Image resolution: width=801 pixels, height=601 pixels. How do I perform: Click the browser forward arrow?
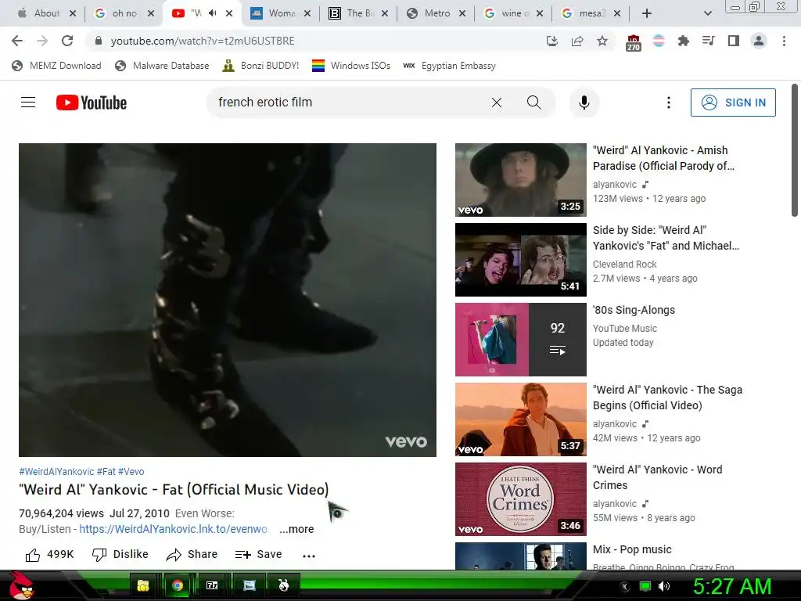coord(42,41)
